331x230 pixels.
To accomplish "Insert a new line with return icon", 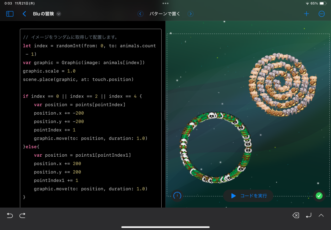I will point(309,215).
